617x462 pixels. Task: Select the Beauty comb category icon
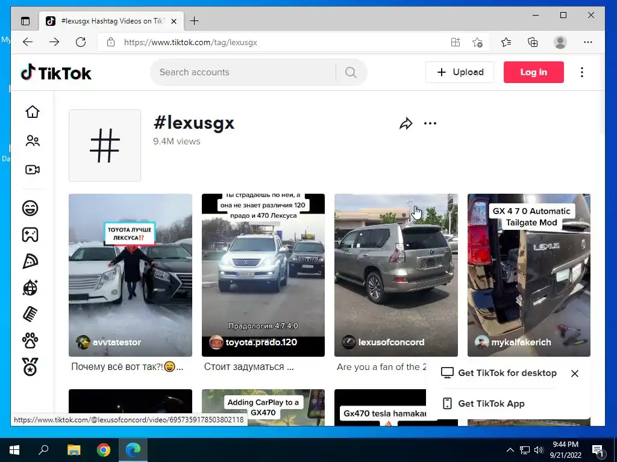coord(30,314)
